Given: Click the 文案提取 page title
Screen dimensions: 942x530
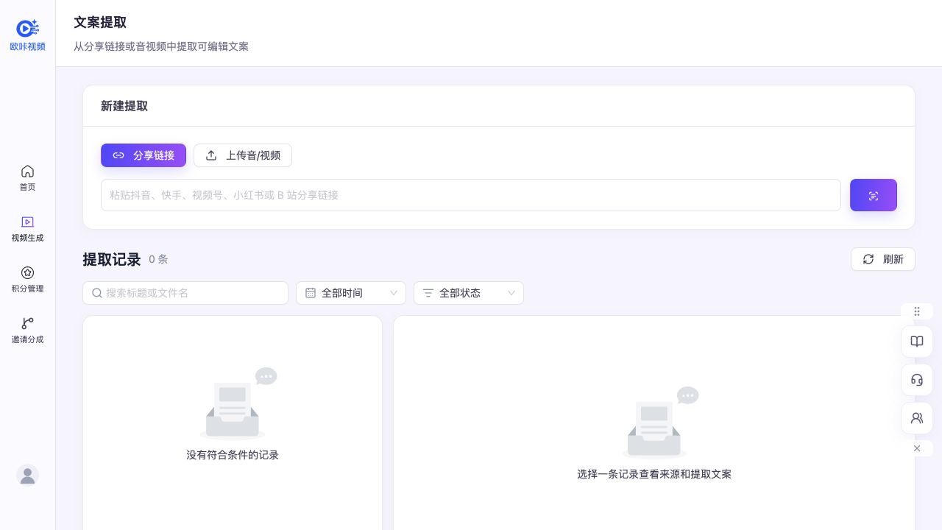Looking at the screenshot, I should [x=100, y=22].
